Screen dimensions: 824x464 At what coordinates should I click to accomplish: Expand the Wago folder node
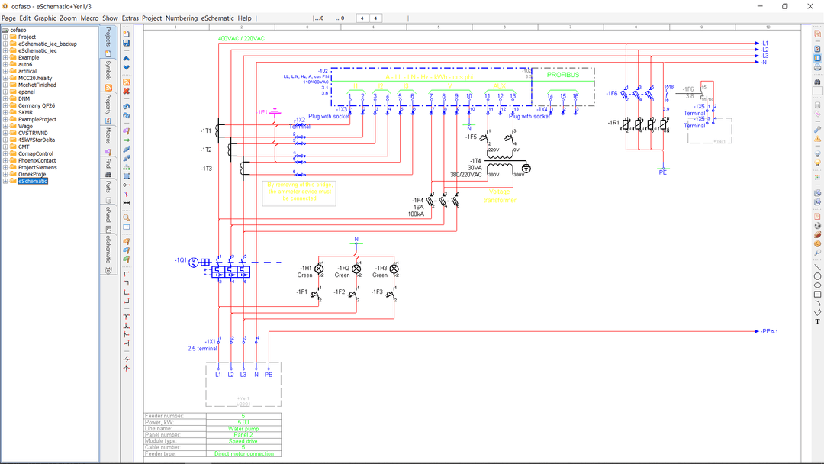[5, 126]
